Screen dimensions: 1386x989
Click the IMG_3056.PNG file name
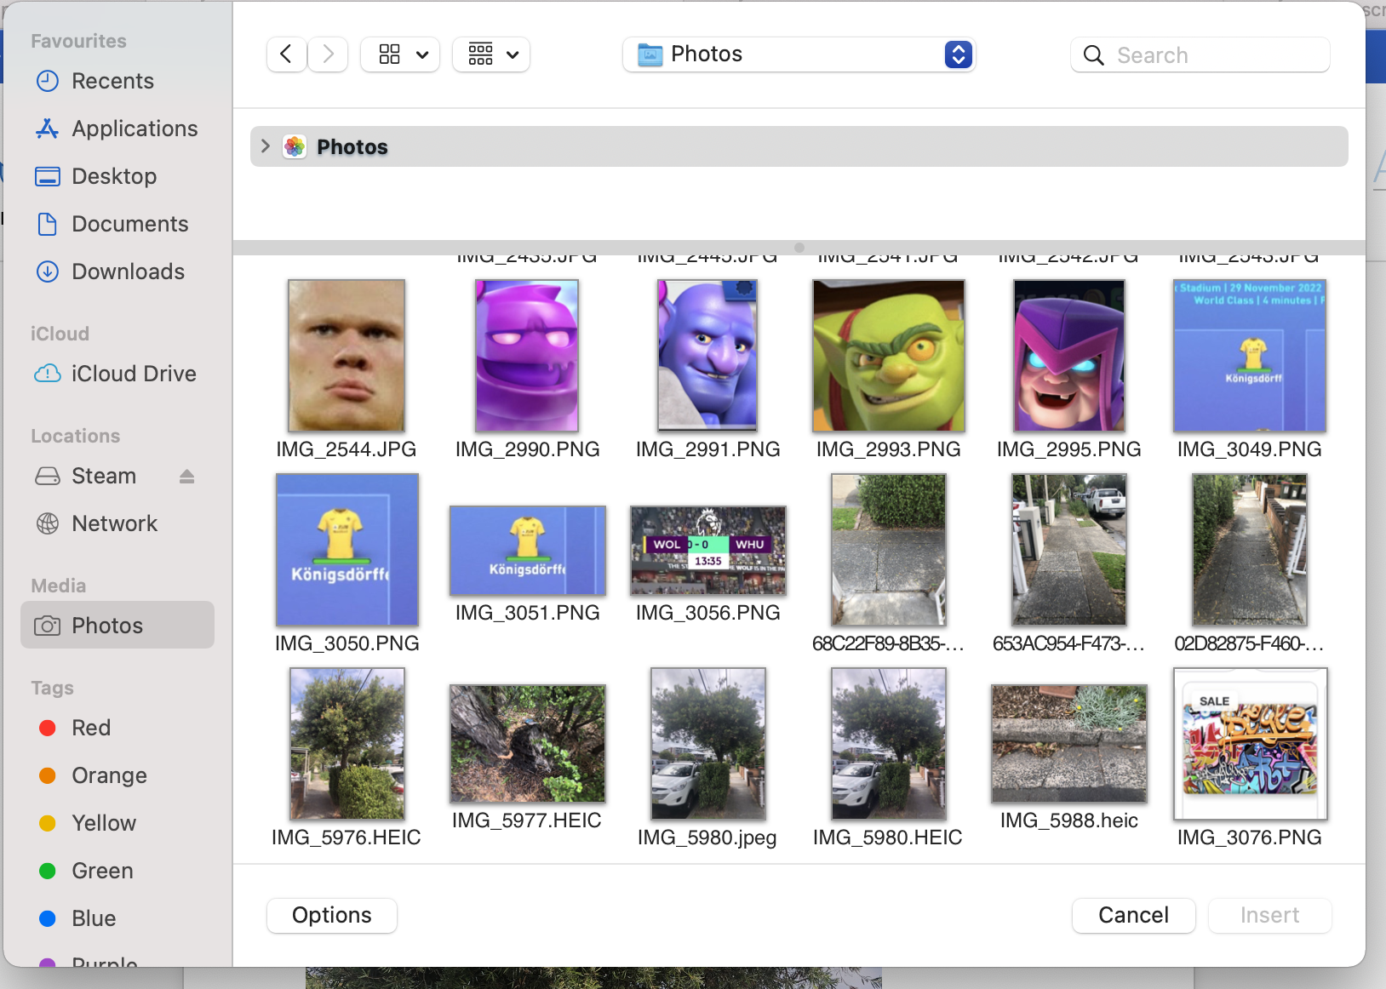708,613
